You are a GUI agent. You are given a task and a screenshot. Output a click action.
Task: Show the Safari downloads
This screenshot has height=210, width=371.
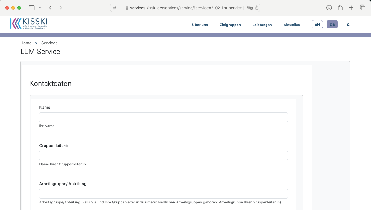point(329,8)
